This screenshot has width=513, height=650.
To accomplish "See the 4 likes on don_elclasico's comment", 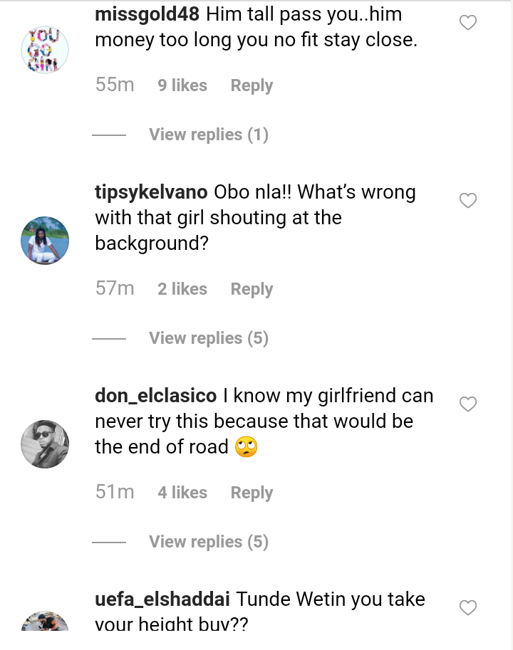I will click(x=182, y=493).
